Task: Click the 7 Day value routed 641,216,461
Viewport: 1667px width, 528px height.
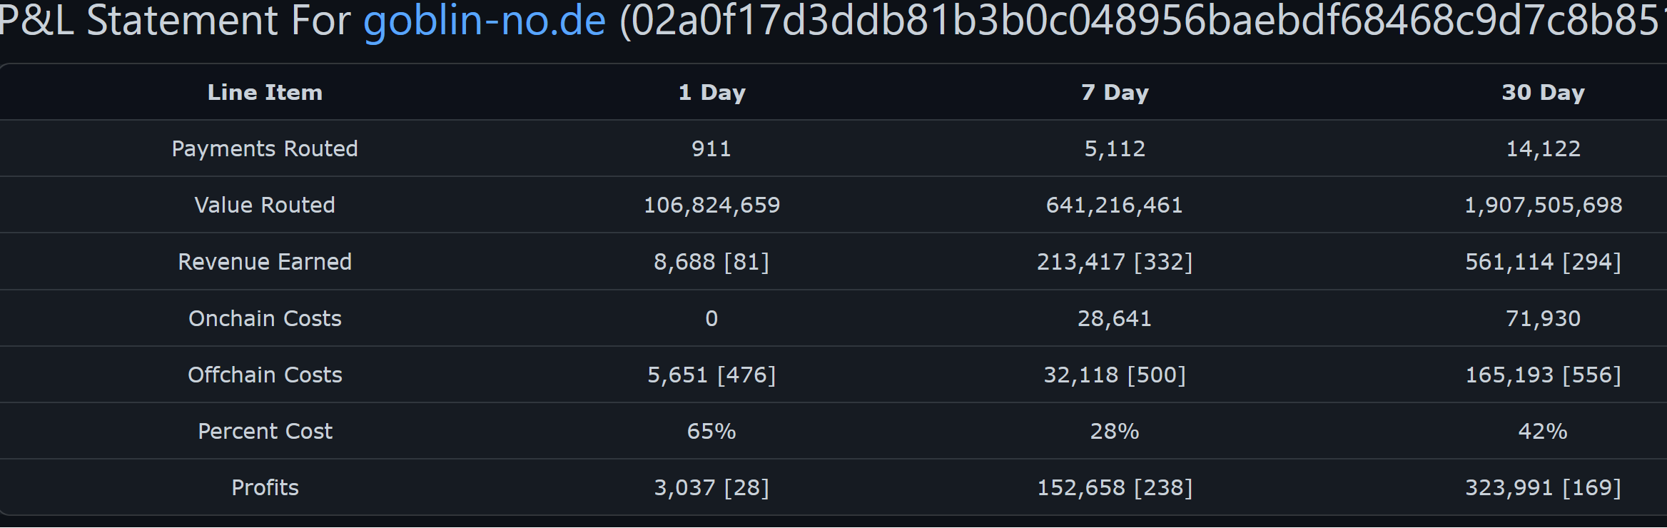Action: (1115, 205)
